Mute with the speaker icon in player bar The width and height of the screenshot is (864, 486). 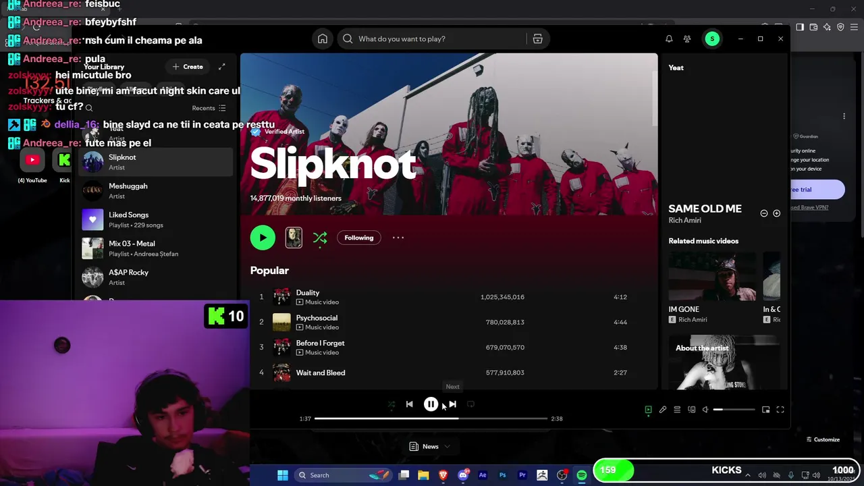coord(705,410)
